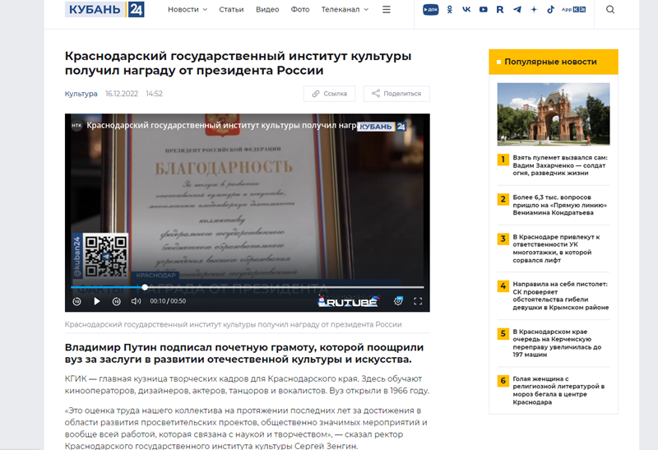Open the RUTUBE logo in player
658x450 pixels.
pyautogui.click(x=348, y=301)
